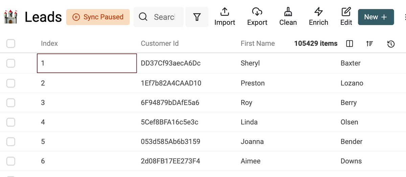The height and width of the screenshot is (177, 406).
Task: Toggle the column layout icon
Action: (x=350, y=44)
